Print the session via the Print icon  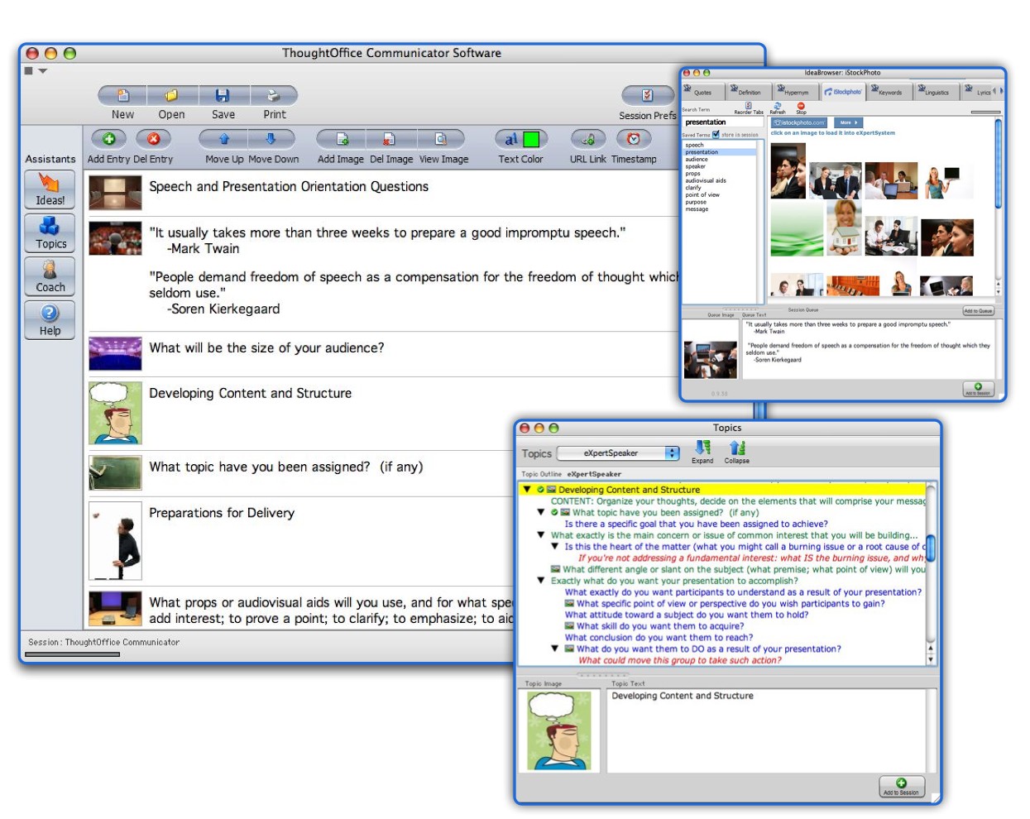[x=274, y=96]
